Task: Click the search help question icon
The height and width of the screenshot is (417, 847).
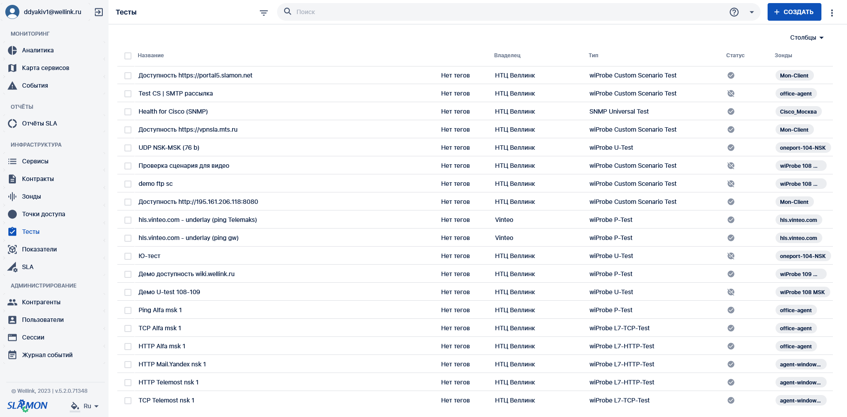Action: (x=734, y=12)
